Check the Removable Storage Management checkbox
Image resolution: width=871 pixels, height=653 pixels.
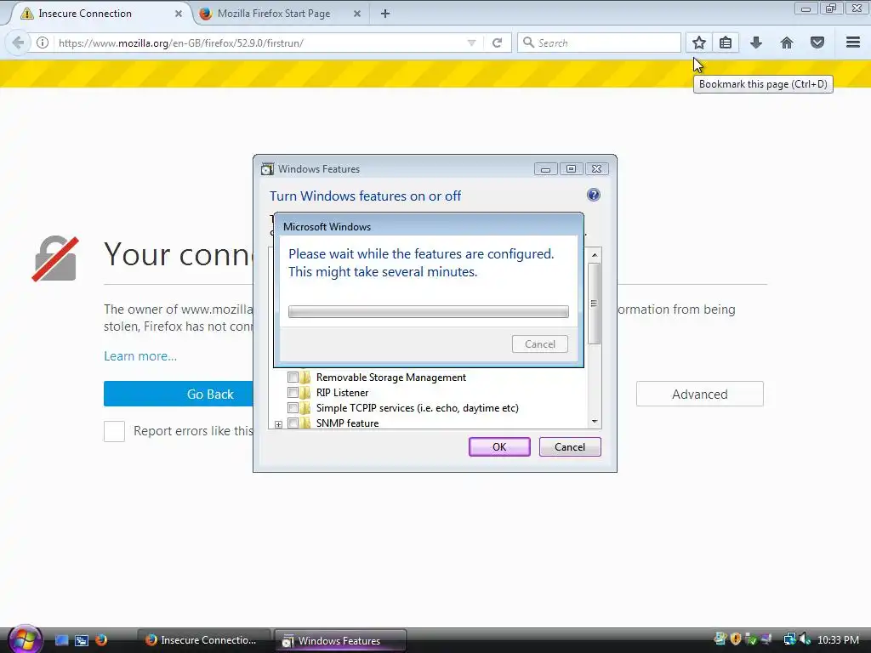pyautogui.click(x=293, y=377)
